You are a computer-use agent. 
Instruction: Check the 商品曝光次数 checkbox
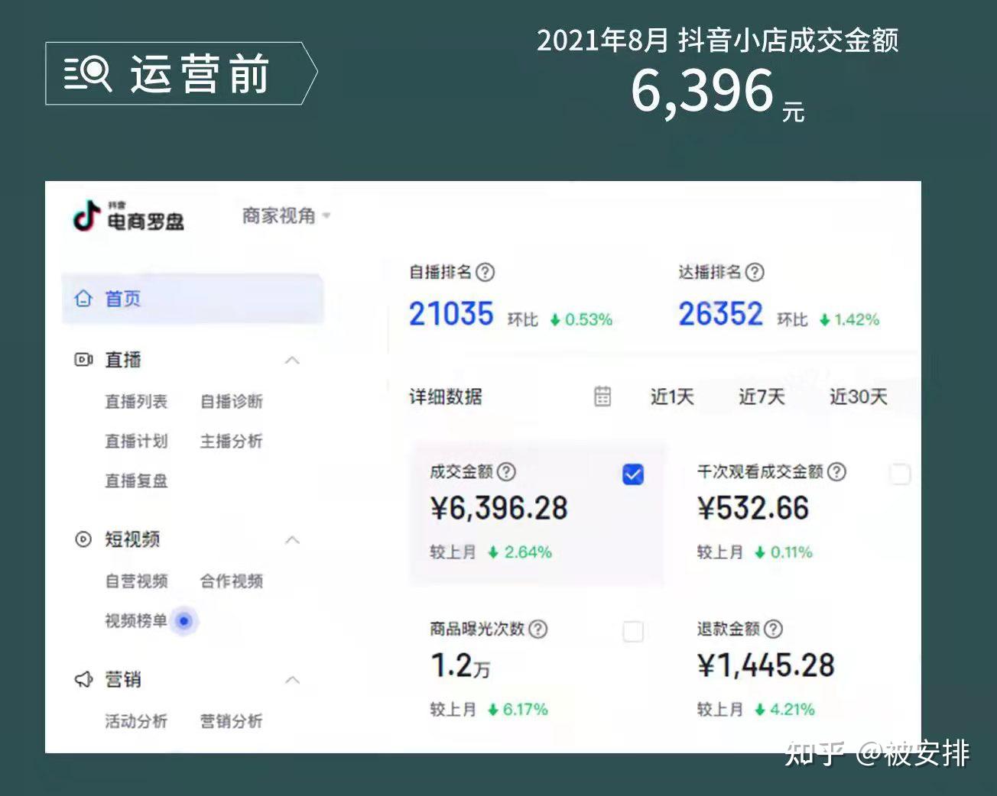(633, 632)
